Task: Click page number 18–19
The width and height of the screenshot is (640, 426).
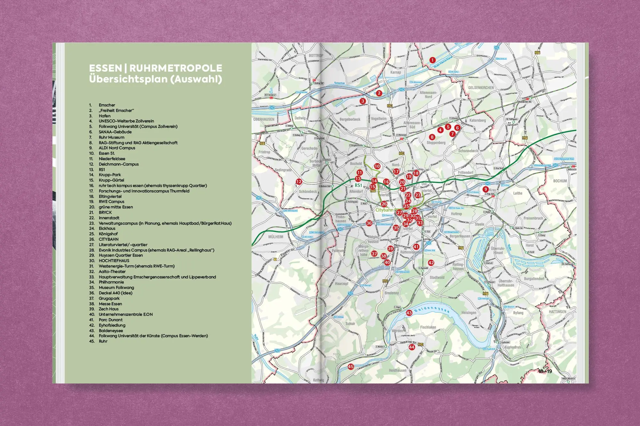Action: 545,371
